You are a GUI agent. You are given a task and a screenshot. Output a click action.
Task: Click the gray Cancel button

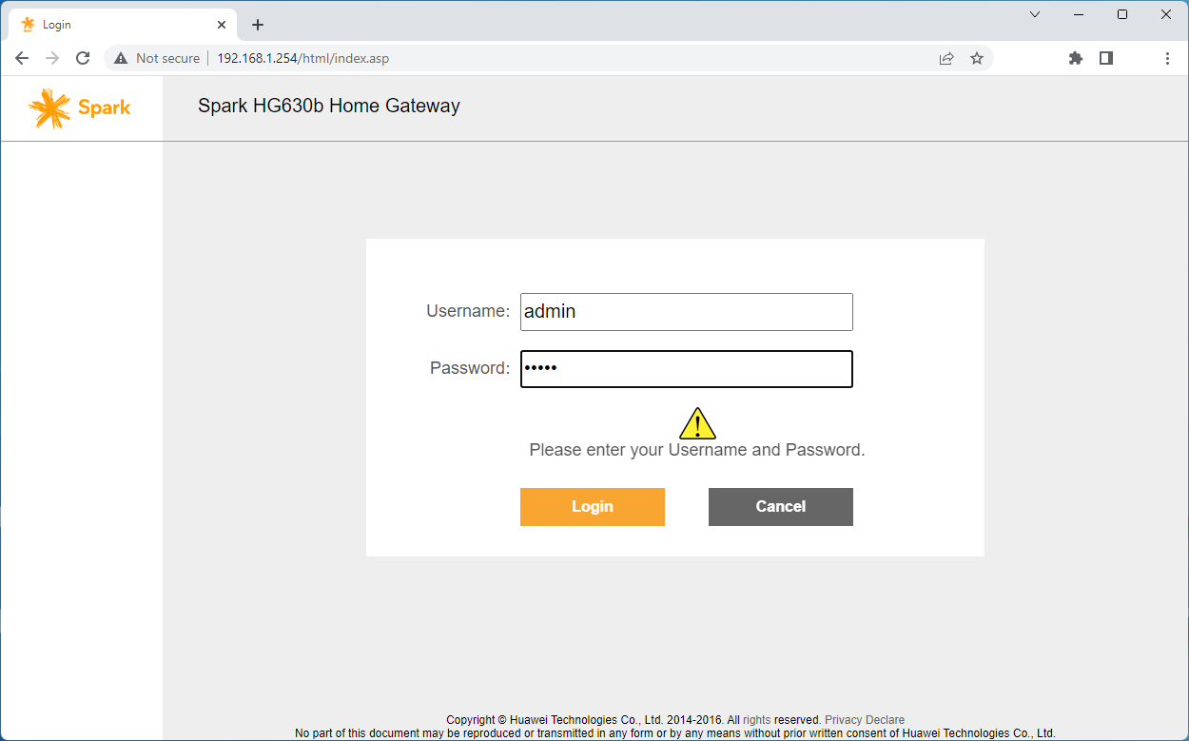coord(781,507)
